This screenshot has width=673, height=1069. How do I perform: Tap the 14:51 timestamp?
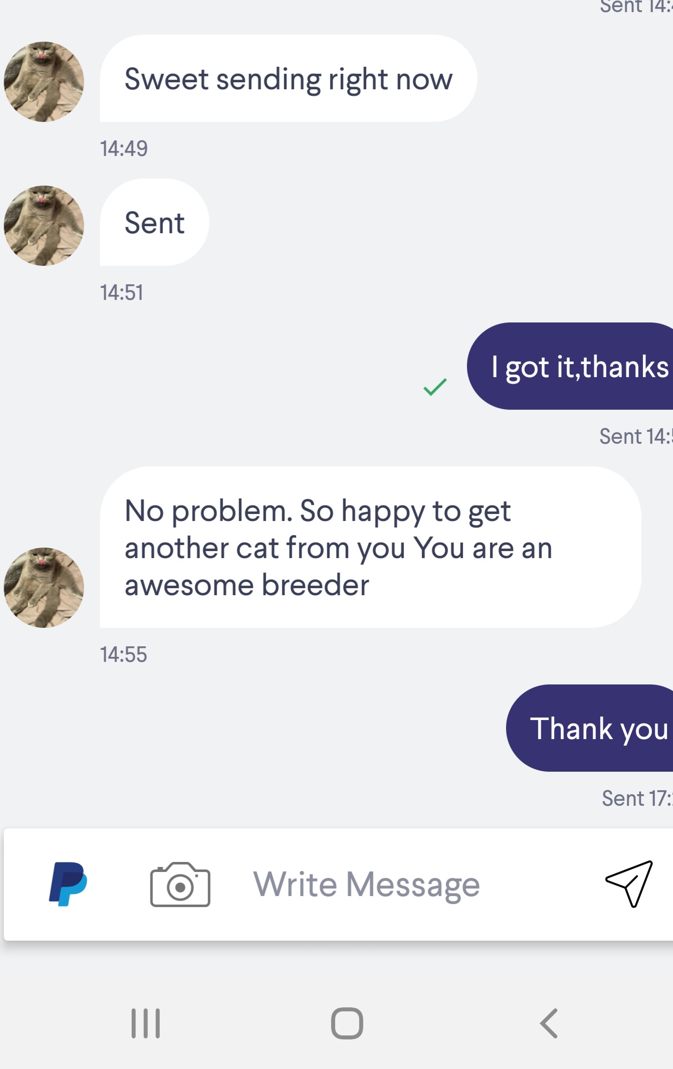pyautogui.click(x=122, y=293)
